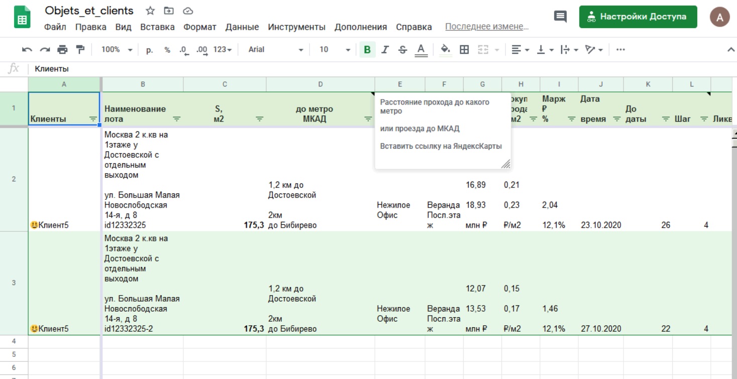Open the text color picker

(x=421, y=49)
